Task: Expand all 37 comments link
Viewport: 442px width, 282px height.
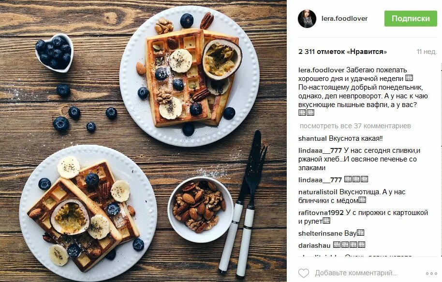Action: 355,126
